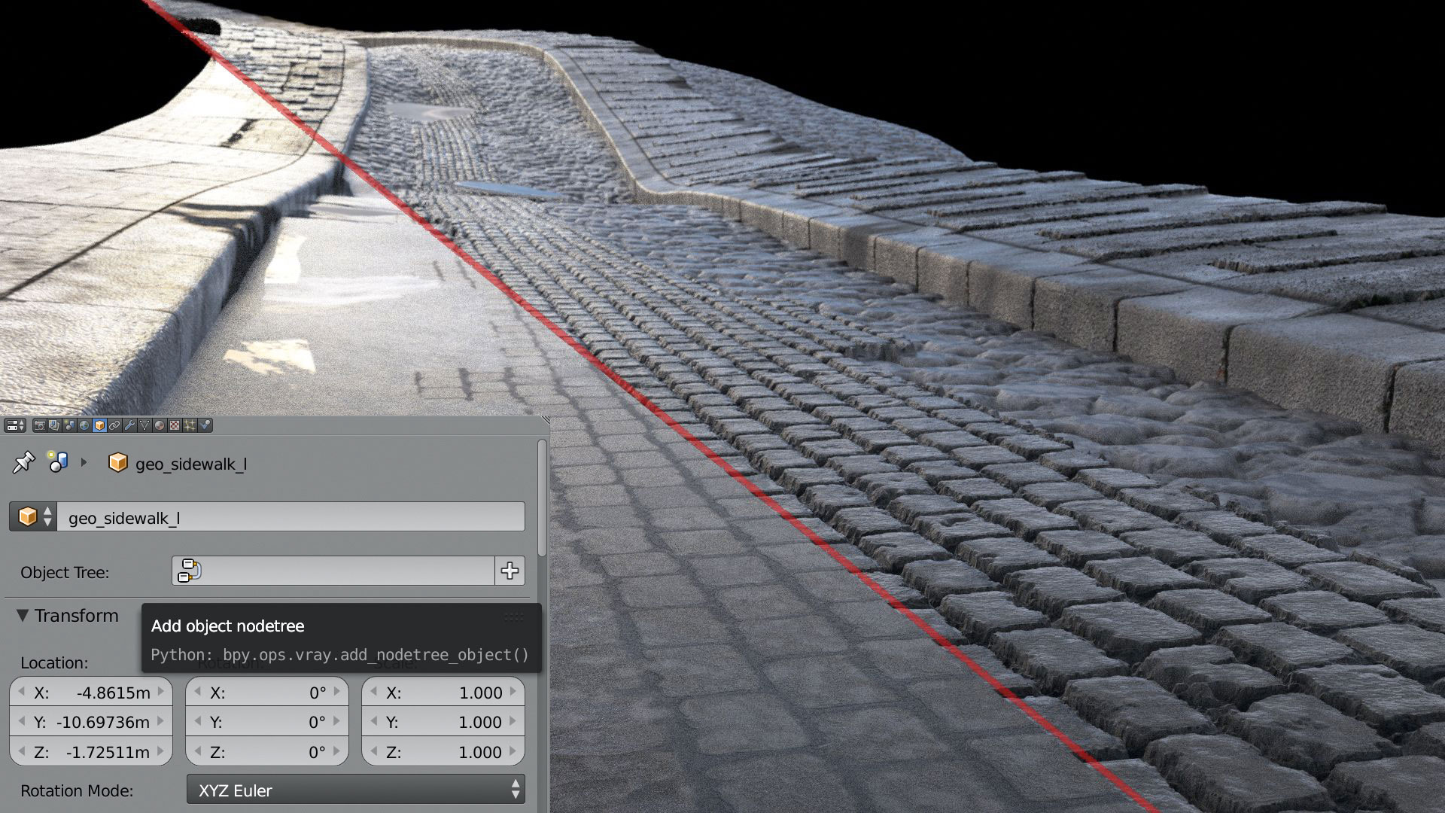This screenshot has height=813, width=1445.
Task: Open the Modifiers tab (wrench icon)
Action: (x=129, y=425)
